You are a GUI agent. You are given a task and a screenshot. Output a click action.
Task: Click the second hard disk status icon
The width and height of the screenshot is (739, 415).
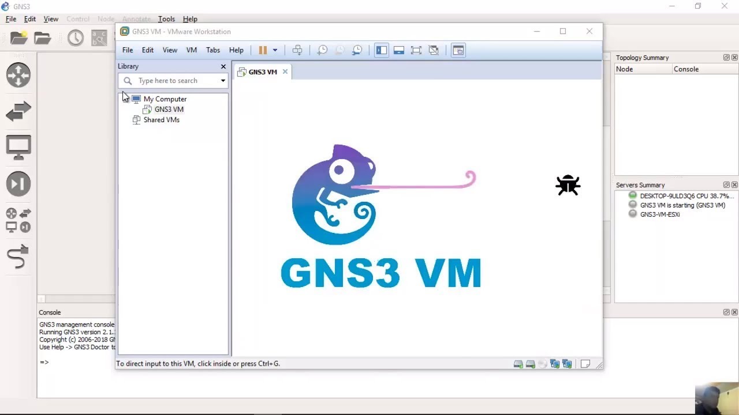pyautogui.click(x=531, y=364)
